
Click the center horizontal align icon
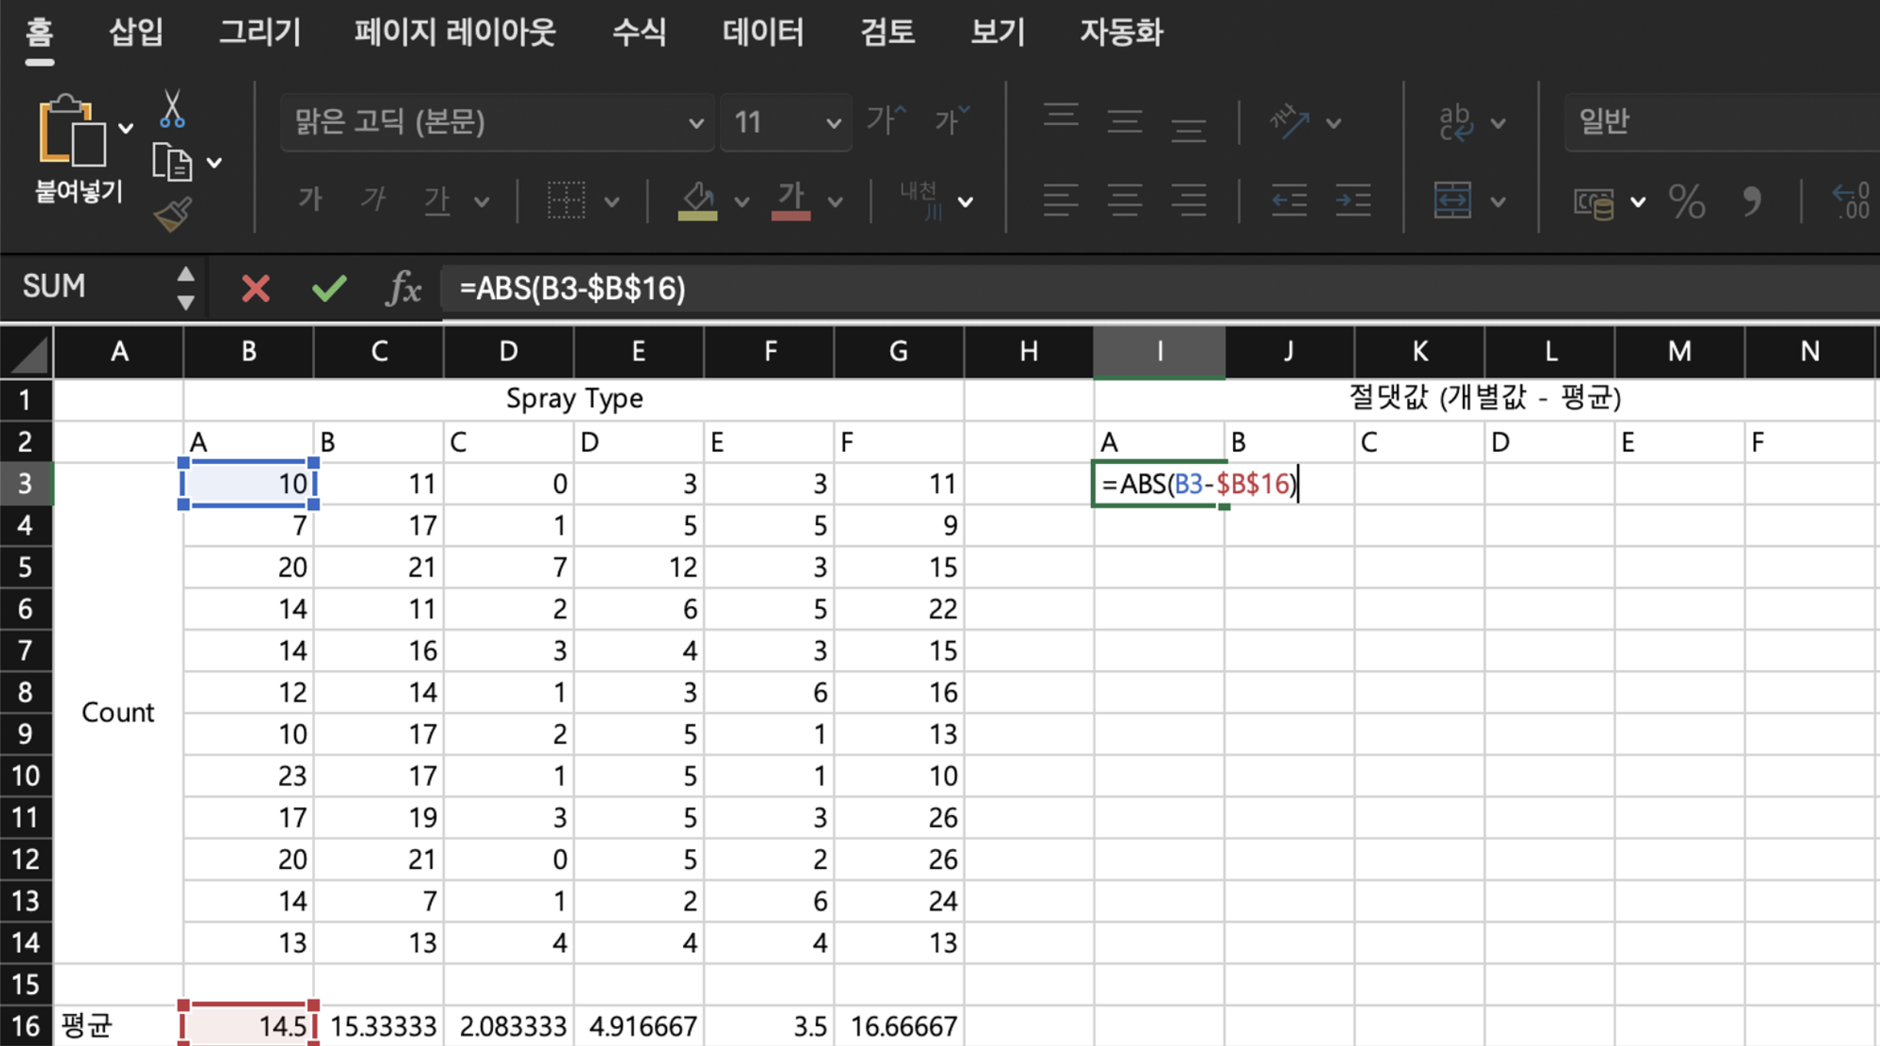1124,201
